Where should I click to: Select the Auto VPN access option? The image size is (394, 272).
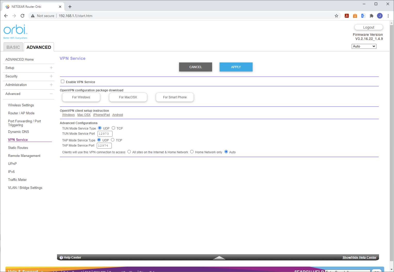[x=226, y=152]
